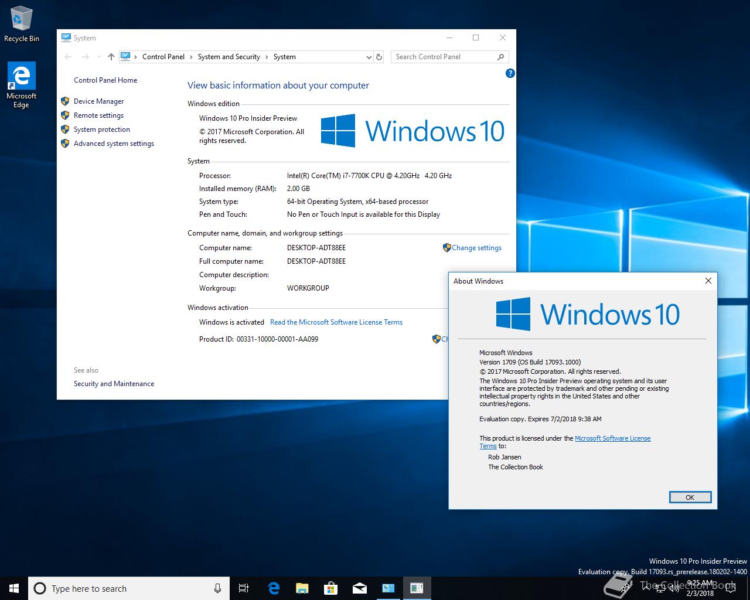The width and height of the screenshot is (750, 600).
Task: Click the Control Panel help icon
Action: click(x=510, y=73)
